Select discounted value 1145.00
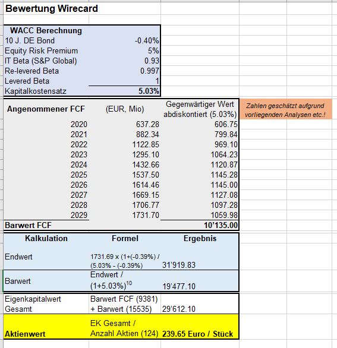337x348 pixels. coord(224,185)
